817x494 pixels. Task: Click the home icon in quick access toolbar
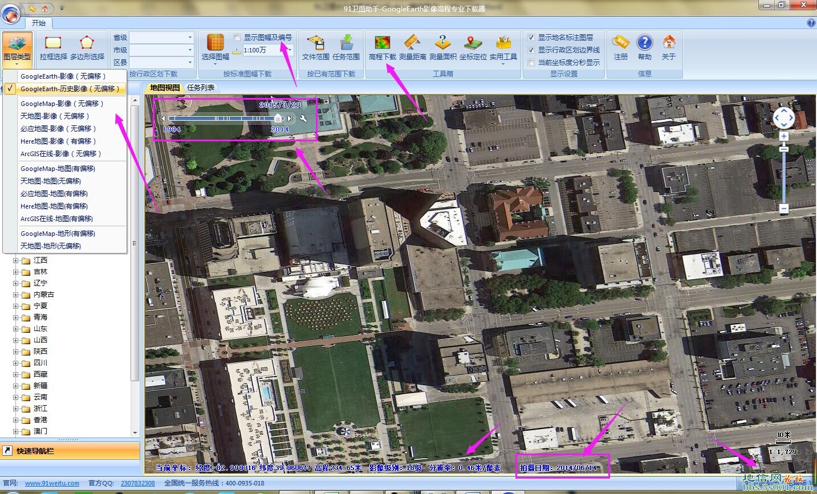pos(45,8)
